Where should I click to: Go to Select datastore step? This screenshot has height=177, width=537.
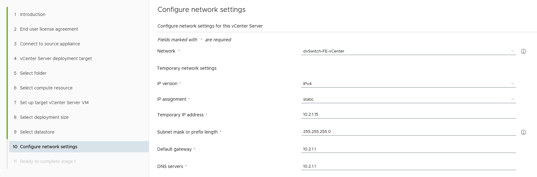pos(37,132)
